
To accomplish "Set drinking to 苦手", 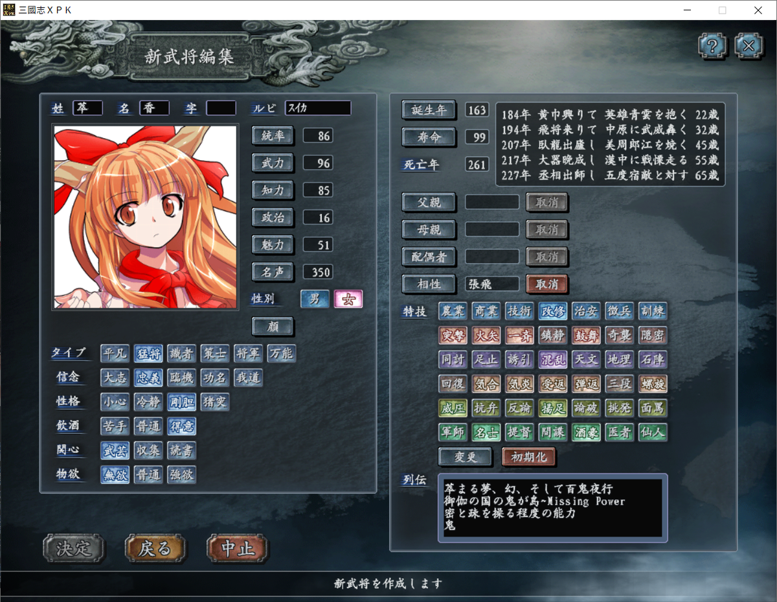I will pos(115,426).
